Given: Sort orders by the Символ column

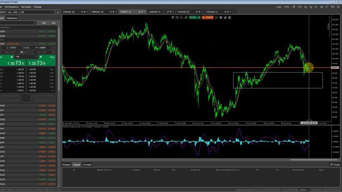Looking at the screenshot, I should [x=136, y=170].
